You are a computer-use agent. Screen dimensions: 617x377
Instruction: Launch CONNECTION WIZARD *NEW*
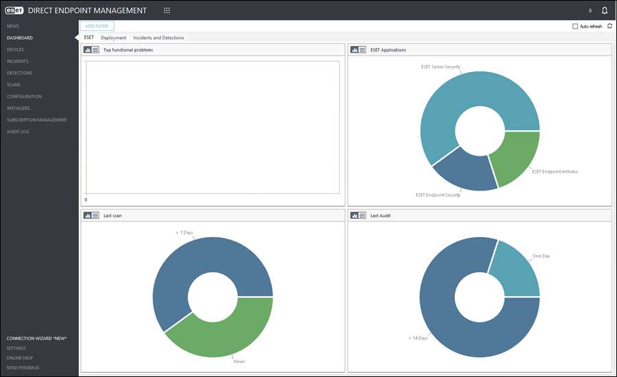pyautogui.click(x=36, y=339)
